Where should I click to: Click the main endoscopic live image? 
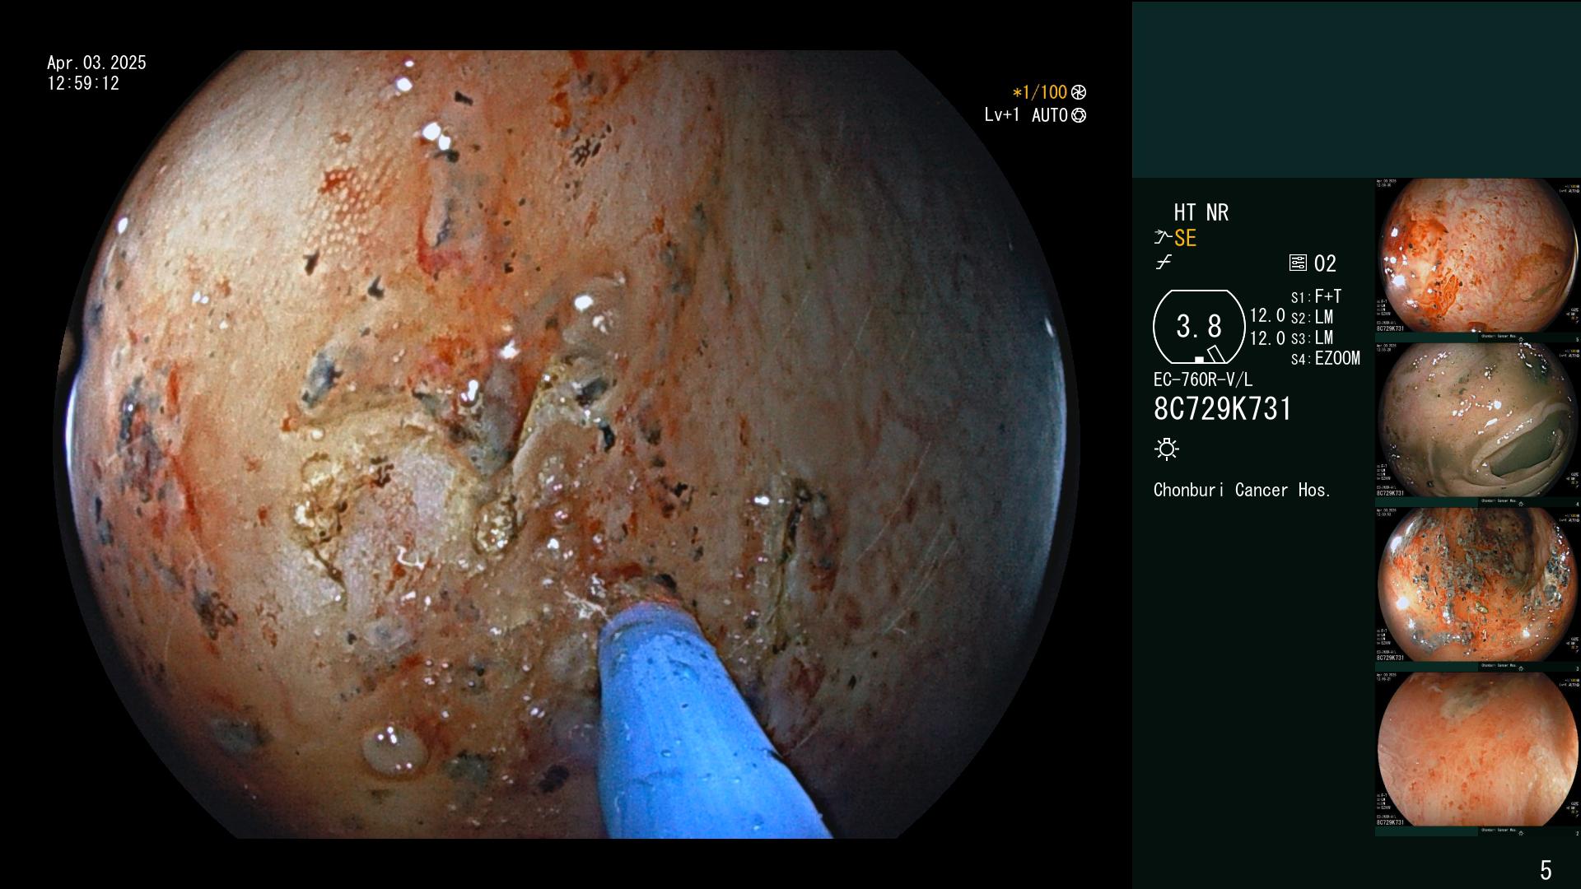point(567,444)
